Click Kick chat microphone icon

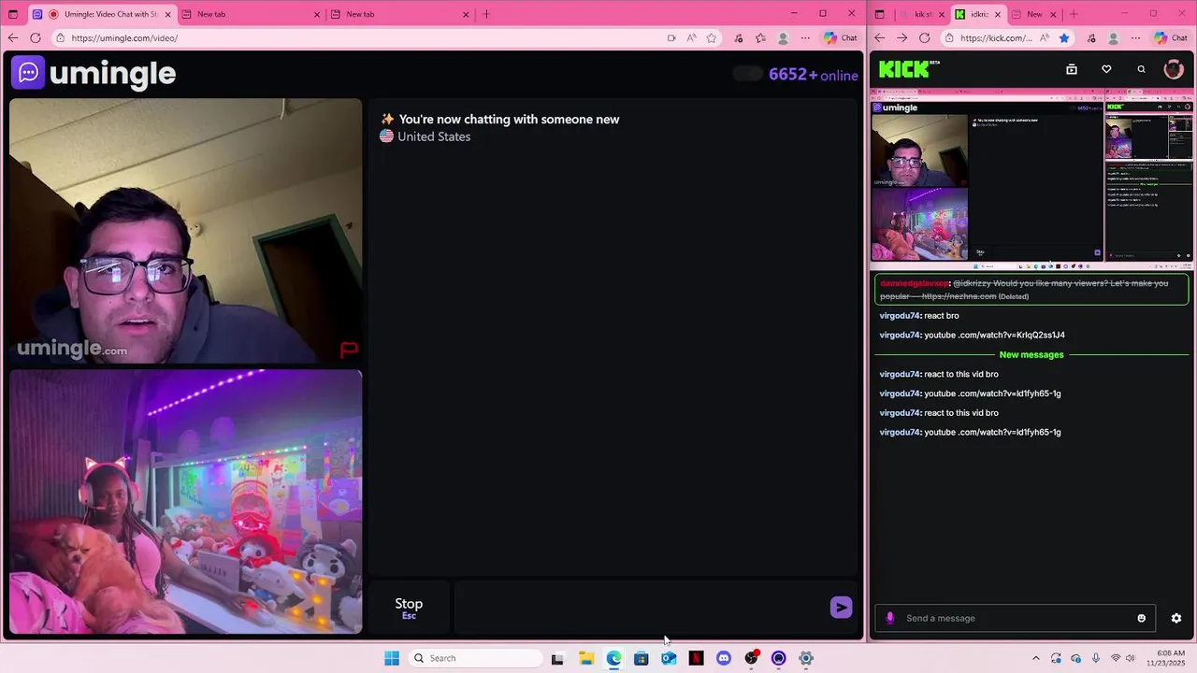(x=889, y=618)
